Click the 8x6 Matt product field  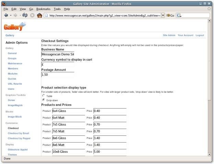pyautogui.click(x=69, y=145)
